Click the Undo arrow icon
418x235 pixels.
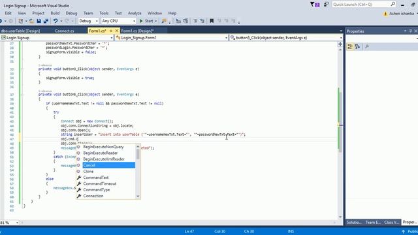coord(55,21)
